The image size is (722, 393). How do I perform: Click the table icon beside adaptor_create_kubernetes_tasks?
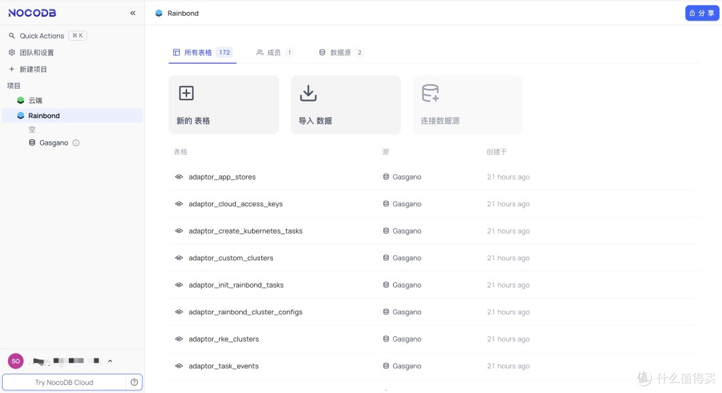(179, 231)
